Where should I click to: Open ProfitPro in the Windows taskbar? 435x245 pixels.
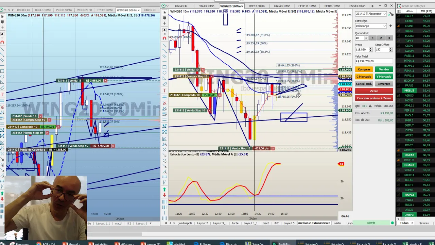[x=281, y=244]
